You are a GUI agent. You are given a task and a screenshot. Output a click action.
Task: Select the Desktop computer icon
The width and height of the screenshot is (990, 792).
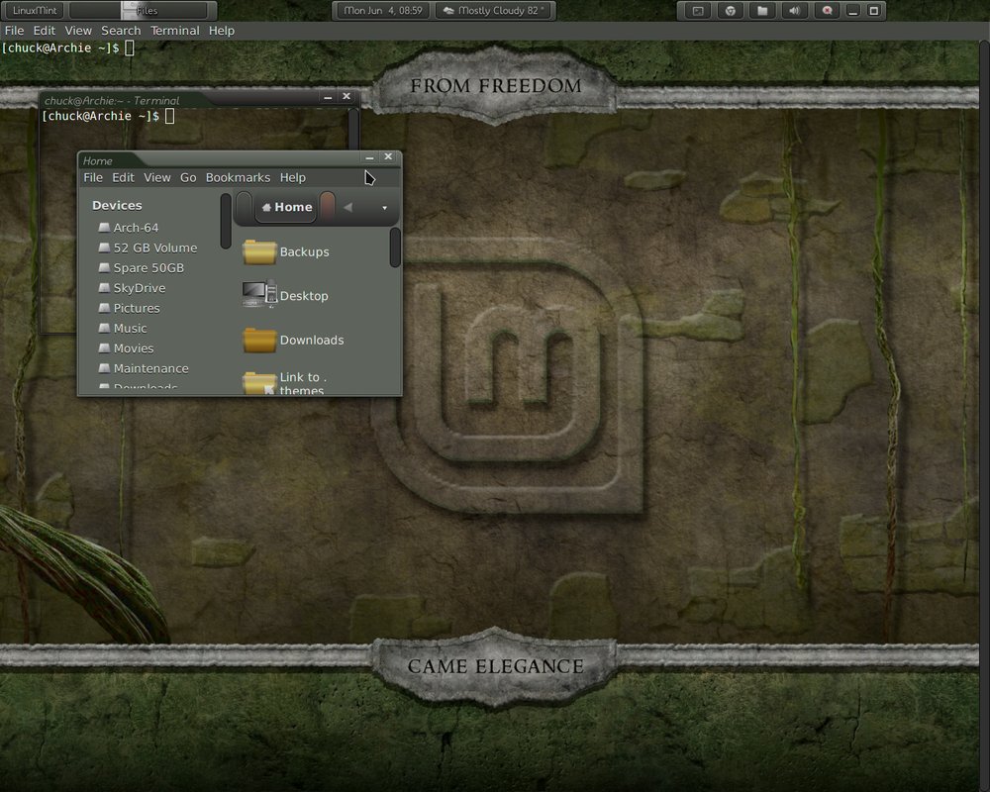point(259,294)
